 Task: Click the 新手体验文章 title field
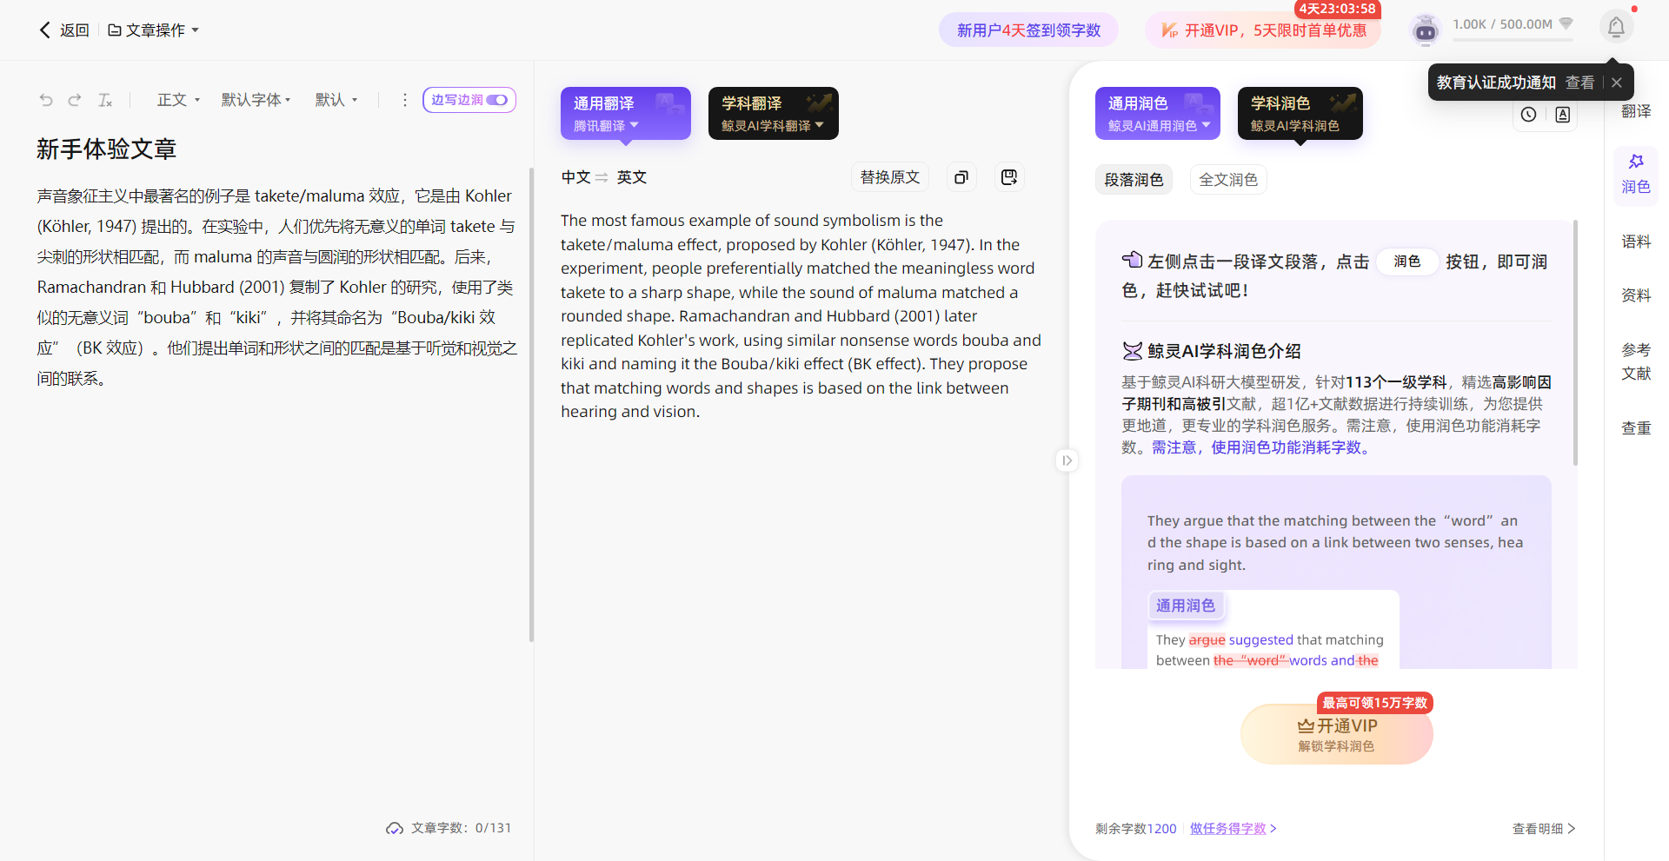(x=106, y=149)
